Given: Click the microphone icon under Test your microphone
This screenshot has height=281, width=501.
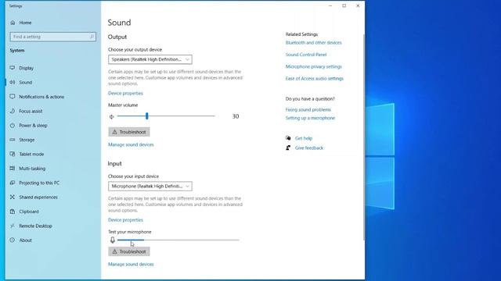Looking at the screenshot, I should click(113, 240).
